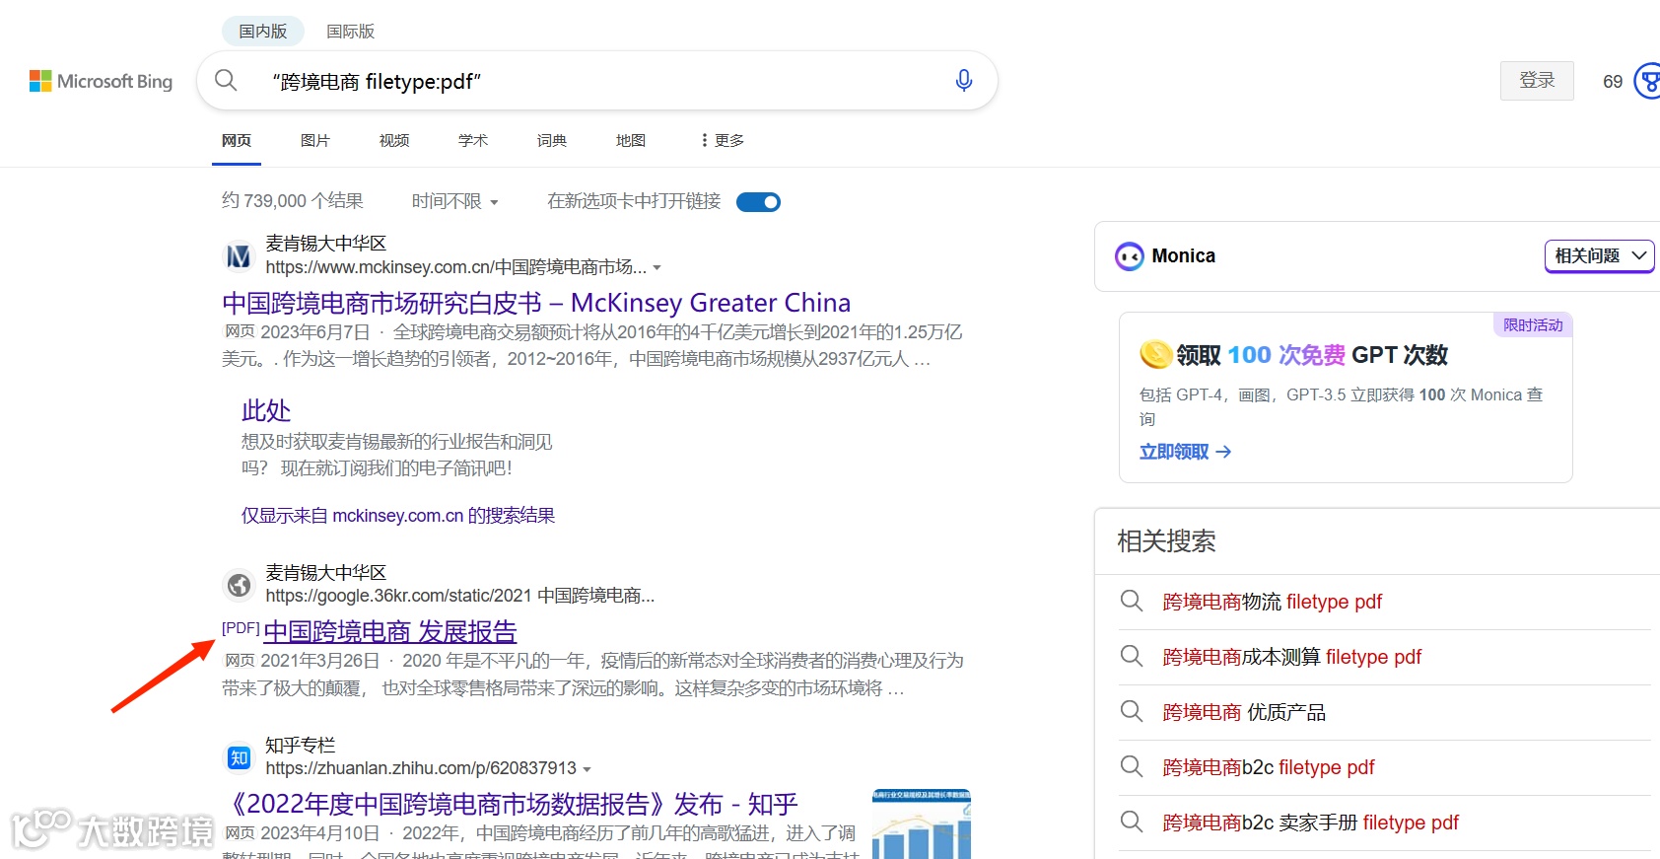Click search icon beside 跨境电商b2c 卖家手册
This screenshot has width=1660, height=859.
(1132, 822)
